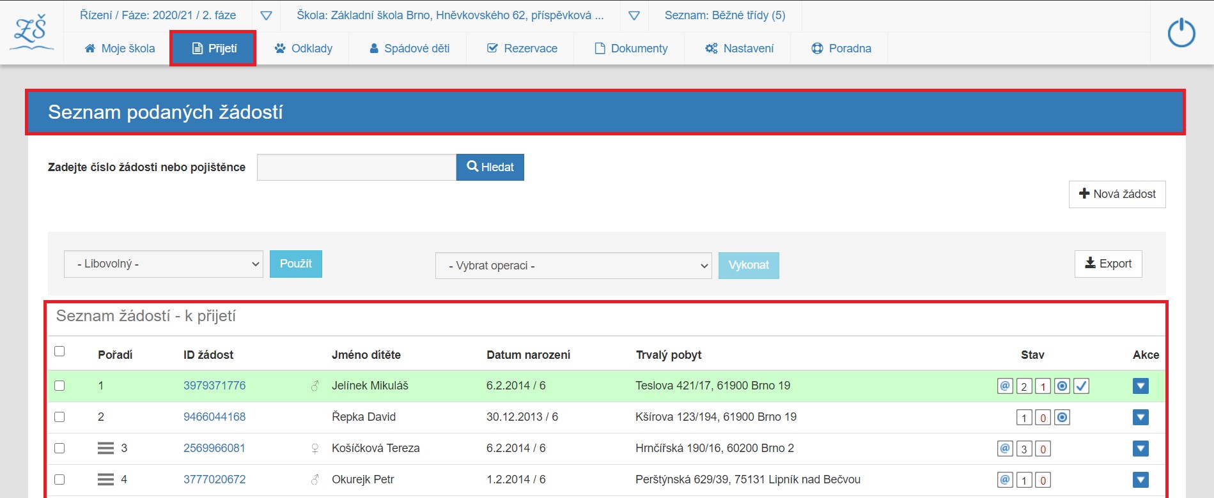Click the Hledat search button
This screenshot has width=1214, height=498.
(x=490, y=167)
